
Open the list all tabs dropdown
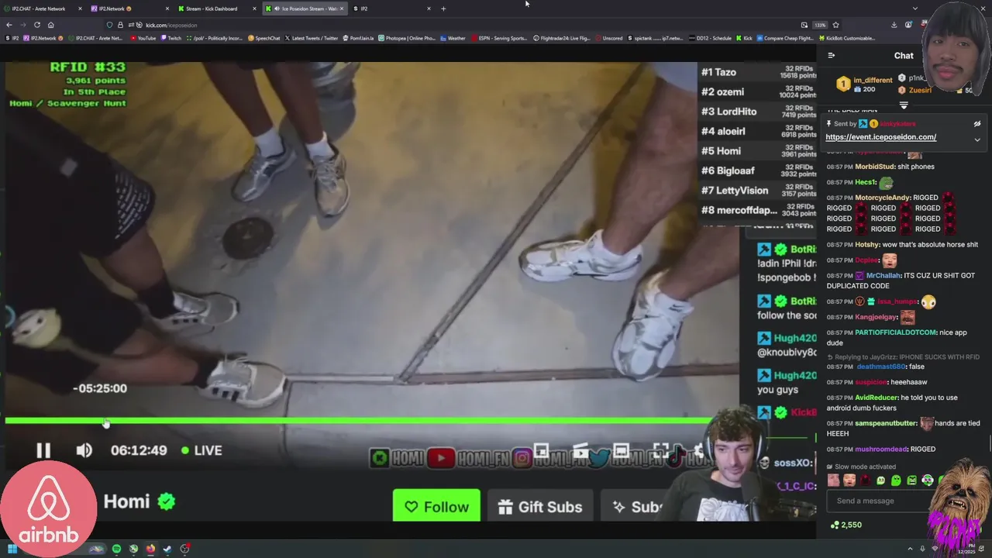pos(914,9)
